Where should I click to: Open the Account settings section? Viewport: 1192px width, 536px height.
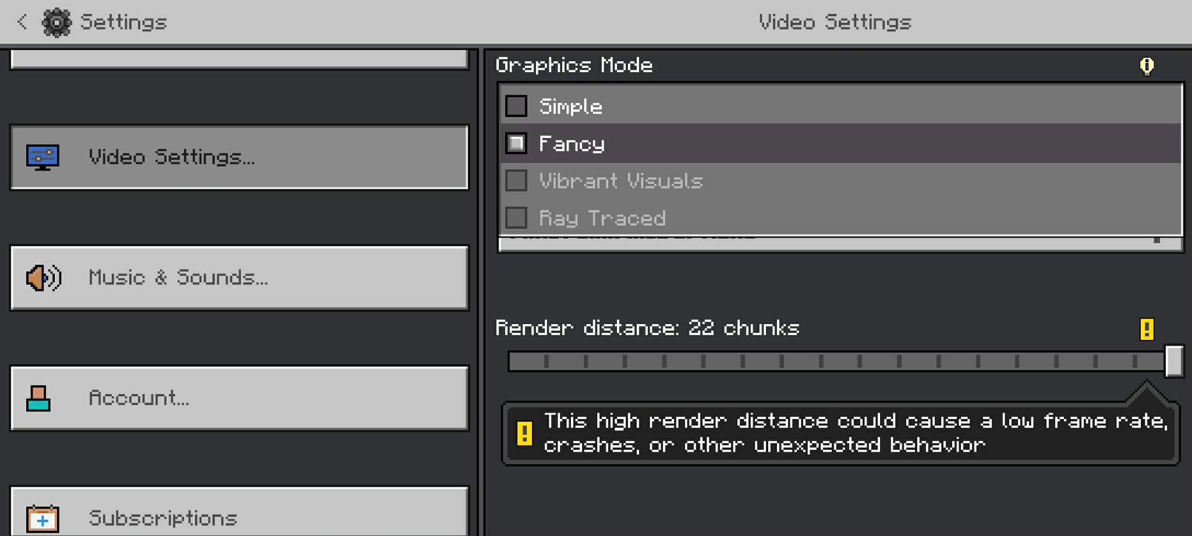point(239,398)
